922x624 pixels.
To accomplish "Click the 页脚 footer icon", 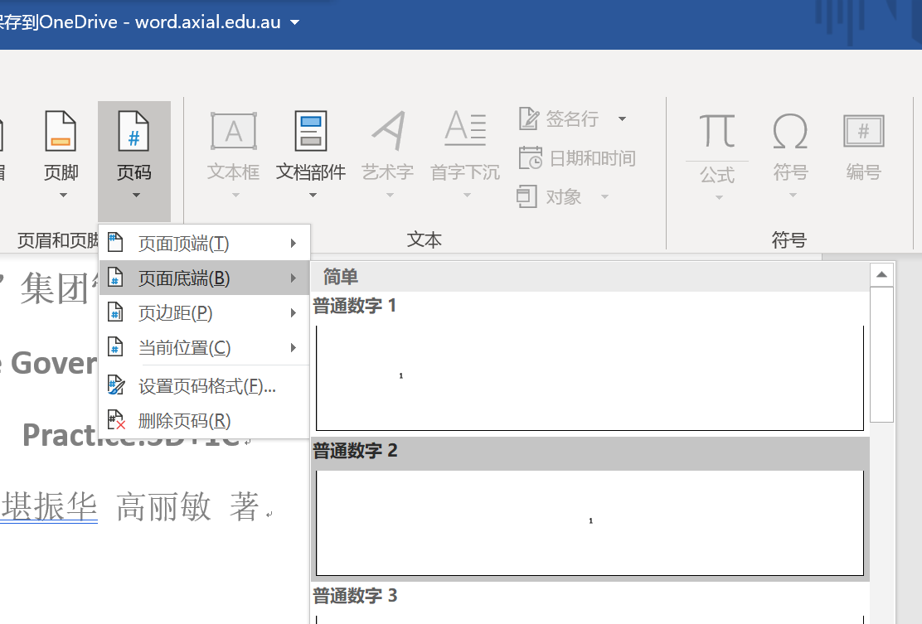I will [61, 133].
